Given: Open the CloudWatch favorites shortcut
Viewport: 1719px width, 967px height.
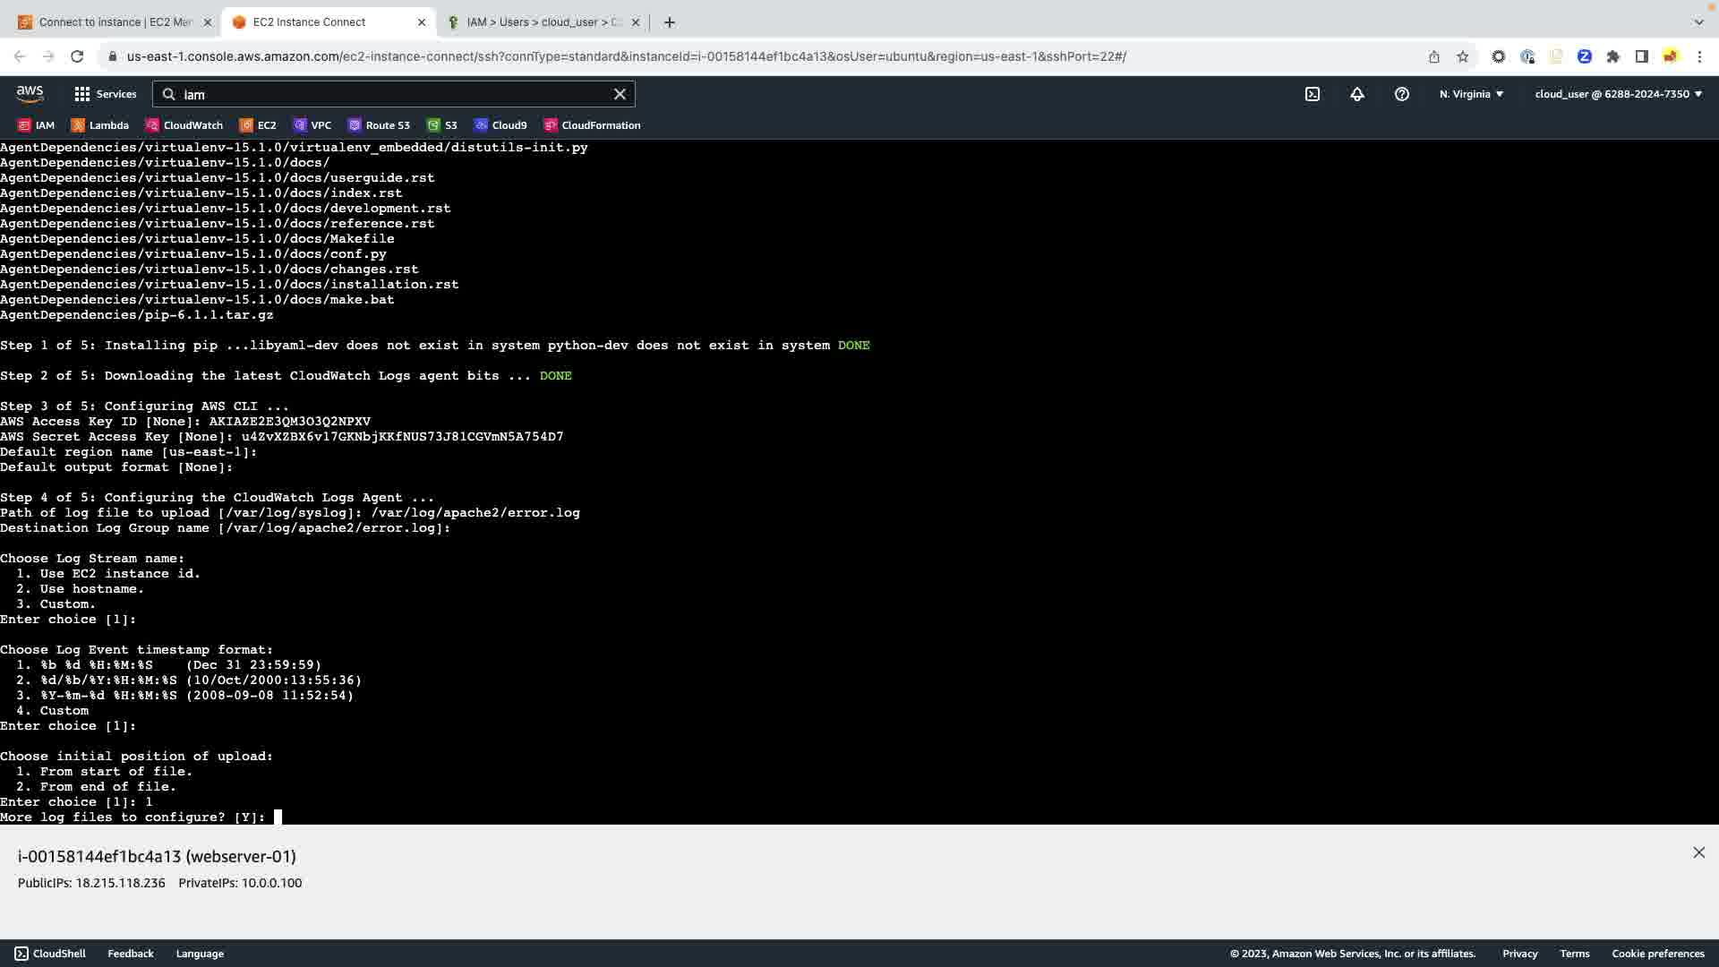Looking at the screenshot, I should (184, 125).
